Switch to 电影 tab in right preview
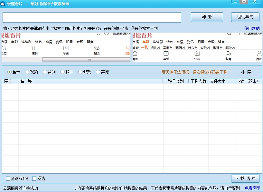 (146, 42)
